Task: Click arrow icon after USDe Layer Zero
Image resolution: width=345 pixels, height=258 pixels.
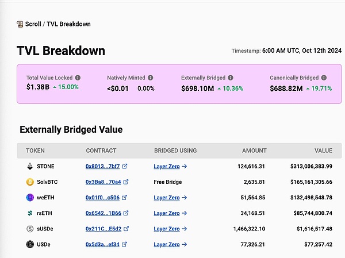Action: [x=185, y=244]
